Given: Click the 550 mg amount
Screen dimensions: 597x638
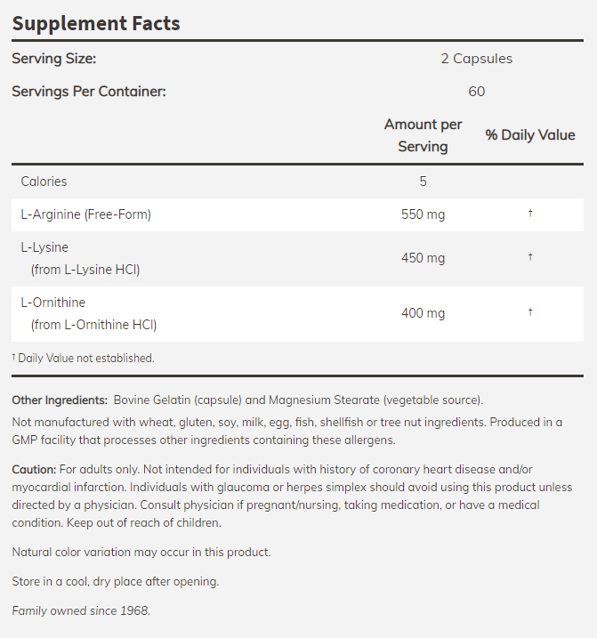Looking at the screenshot, I should [424, 214].
